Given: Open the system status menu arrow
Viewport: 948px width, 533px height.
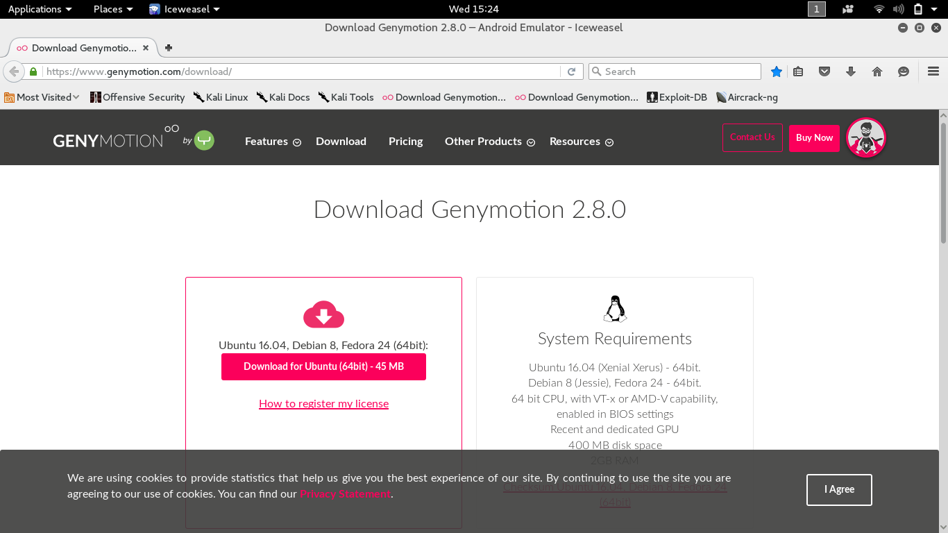Looking at the screenshot, I should (x=935, y=9).
